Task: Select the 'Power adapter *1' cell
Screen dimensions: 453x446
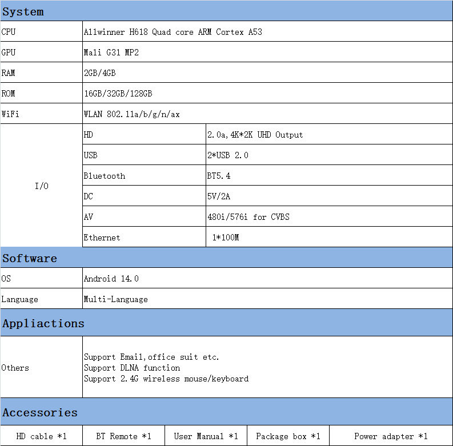Action: pyautogui.click(x=391, y=436)
